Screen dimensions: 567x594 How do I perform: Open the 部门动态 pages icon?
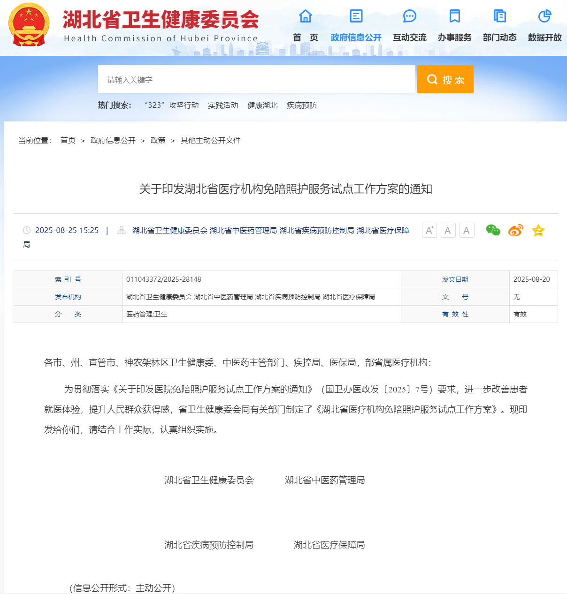point(500,16)
